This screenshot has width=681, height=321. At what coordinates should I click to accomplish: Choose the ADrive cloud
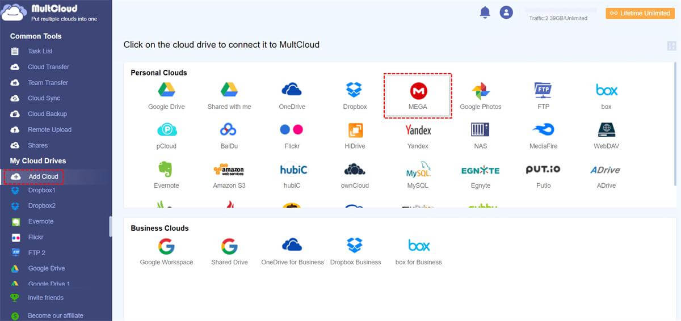[606, 175]
